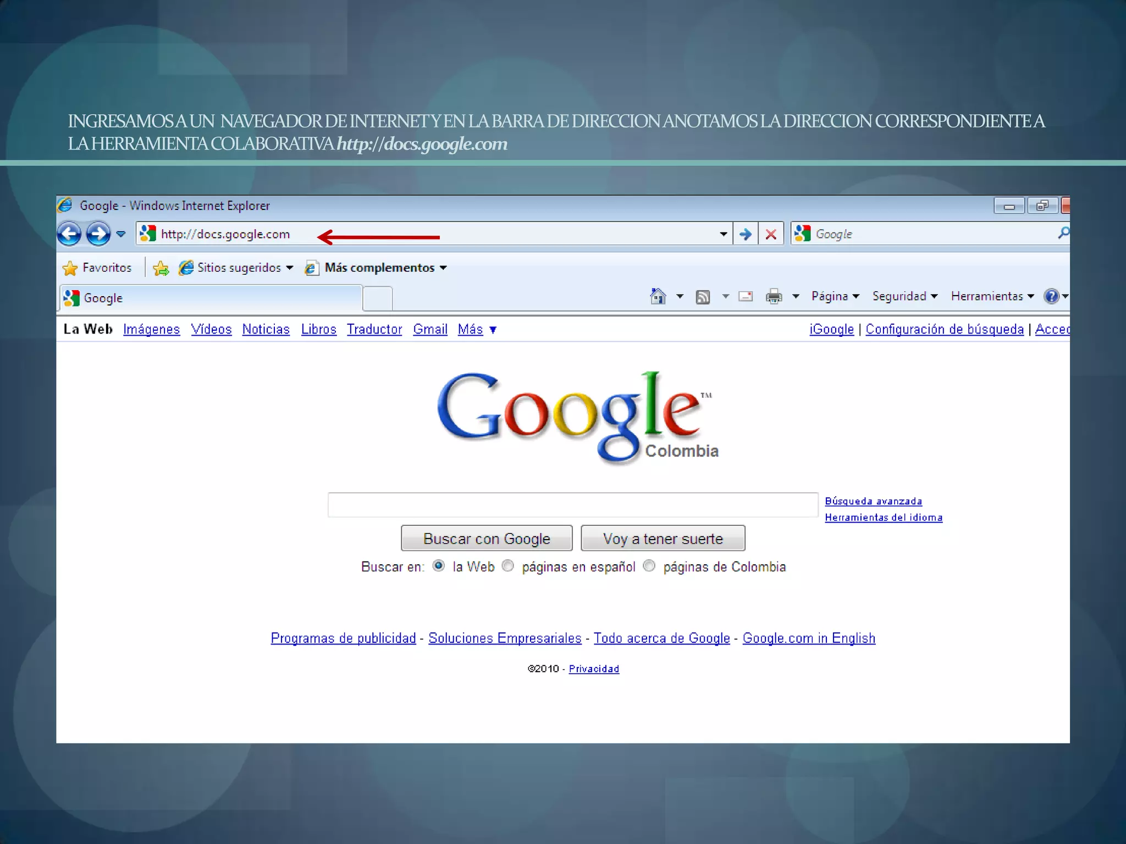This screenshot has height=844, width=1126.
Task: Click the Home page icon
Action: (x=658, y=296)
